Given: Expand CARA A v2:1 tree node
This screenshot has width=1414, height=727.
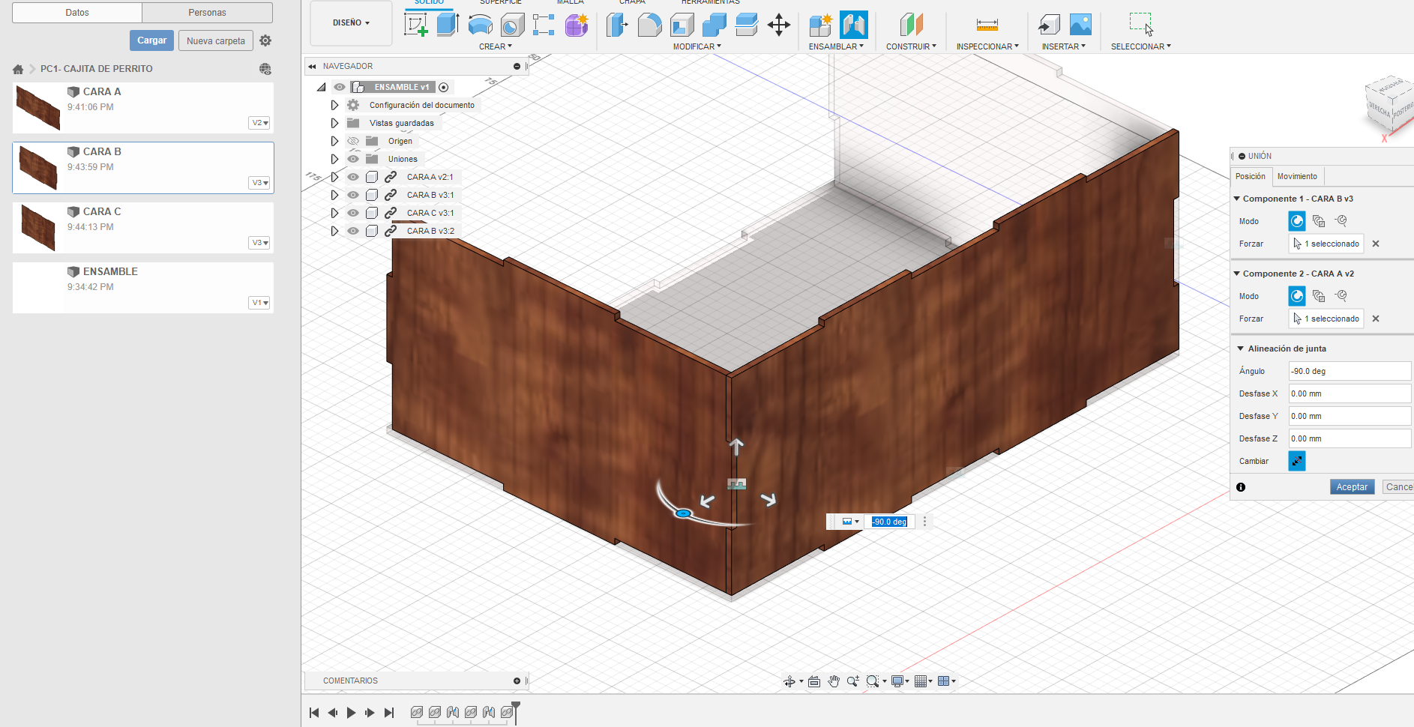Looking at the screenshot, I should coord(334,177).
